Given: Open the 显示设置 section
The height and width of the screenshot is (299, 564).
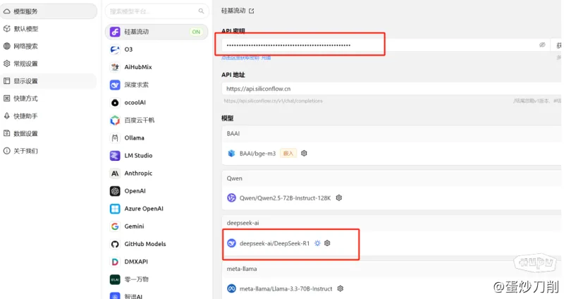Looking at the screenshot, I should [x=49, y=81].
